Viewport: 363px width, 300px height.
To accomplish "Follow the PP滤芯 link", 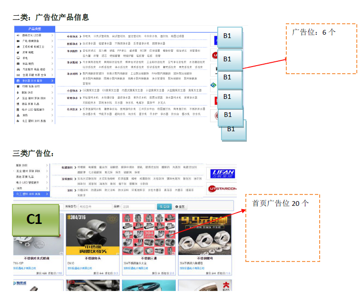I will tap(122, 50).
